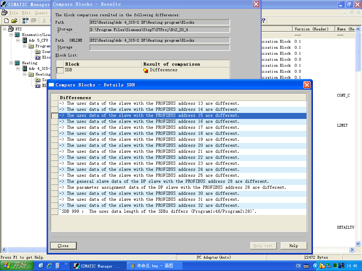This screenshot has width=362, height=271.
Task: Click the Path field in Compare Blocks Results
Action: [x=160, y=22]
